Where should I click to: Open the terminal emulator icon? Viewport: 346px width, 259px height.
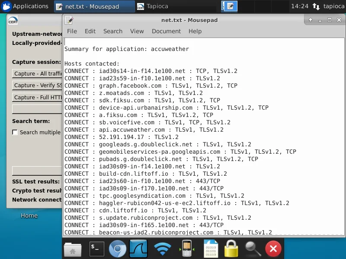click(x=96, y=248)
